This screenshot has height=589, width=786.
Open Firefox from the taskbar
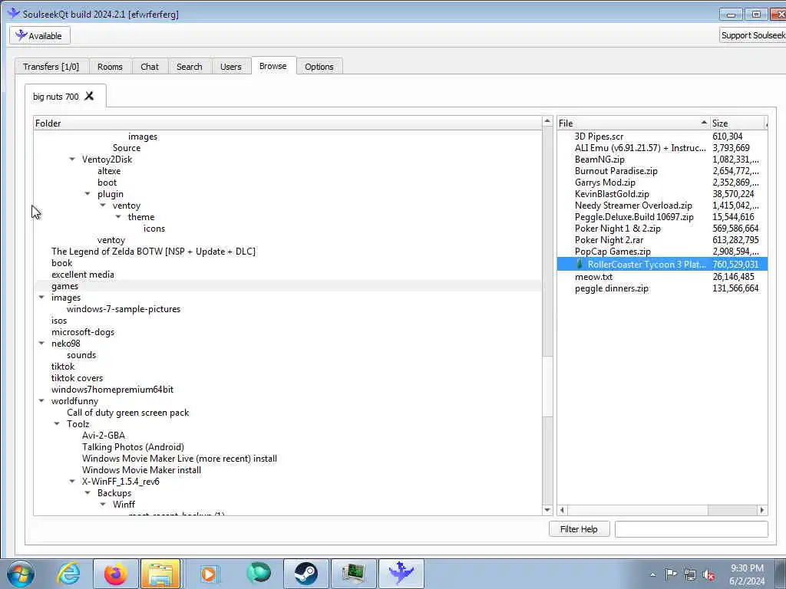pyautogui.click(x=115, y=574)
